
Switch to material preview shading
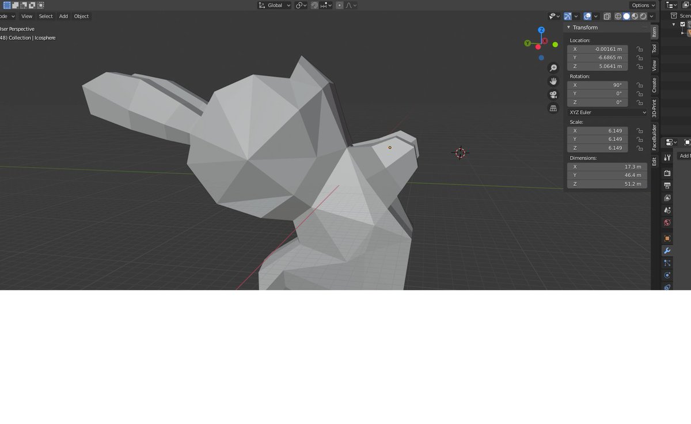point(635,16)
